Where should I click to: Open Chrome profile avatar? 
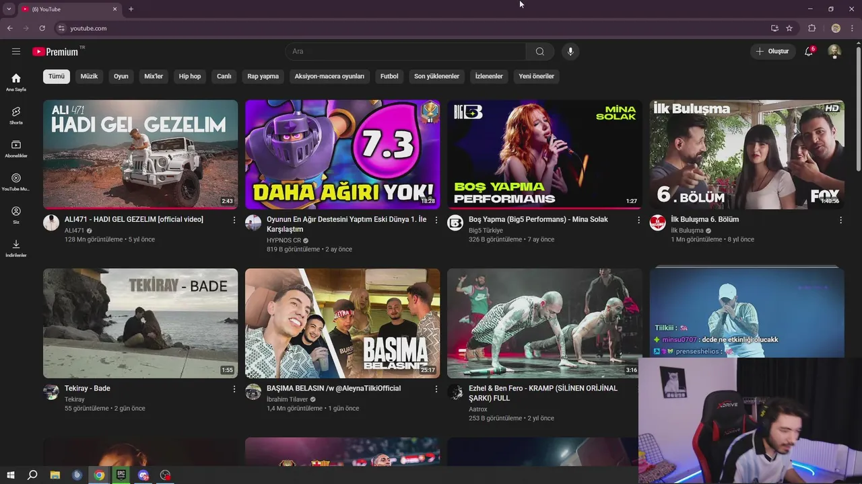[x=836, y=28]
